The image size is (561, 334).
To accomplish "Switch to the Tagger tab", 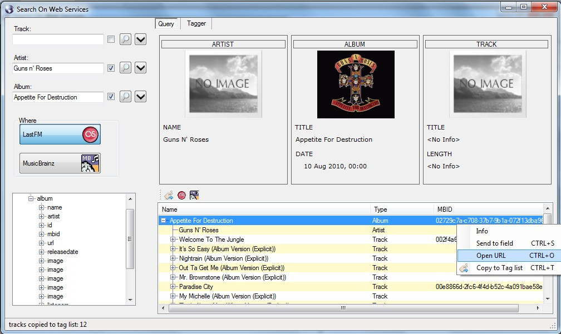I will coord(196,23).
